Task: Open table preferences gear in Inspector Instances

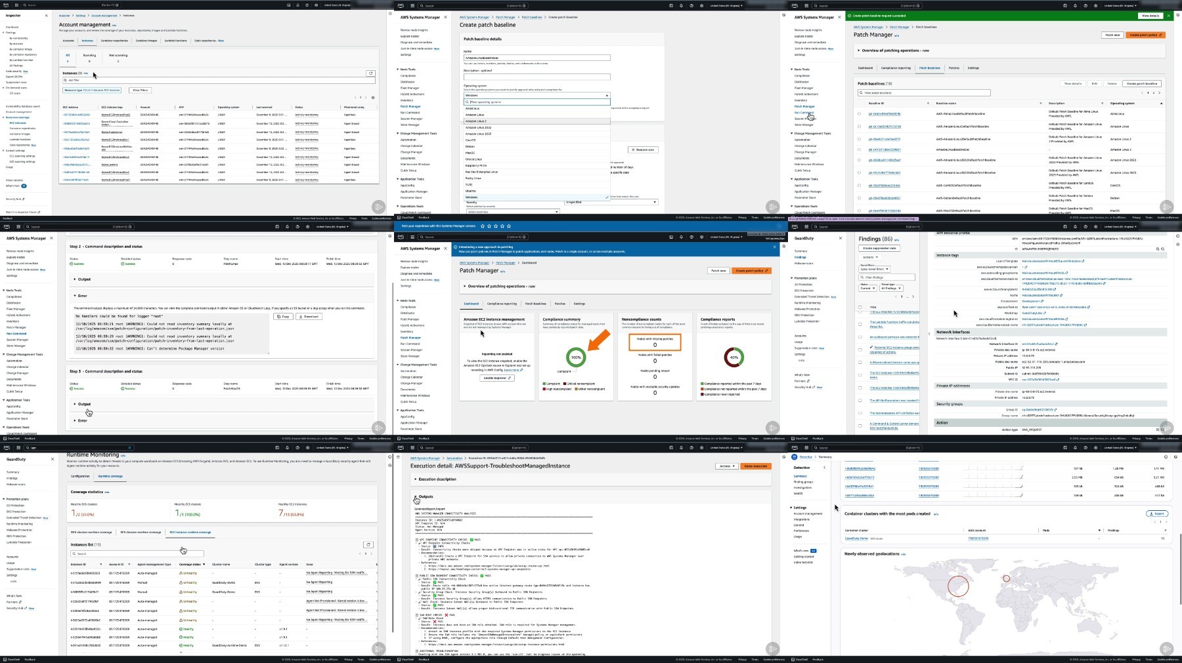Action: pos(373,98)
